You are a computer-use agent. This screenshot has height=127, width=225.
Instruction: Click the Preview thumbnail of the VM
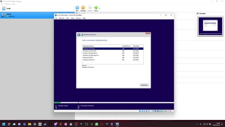[210, 26]
